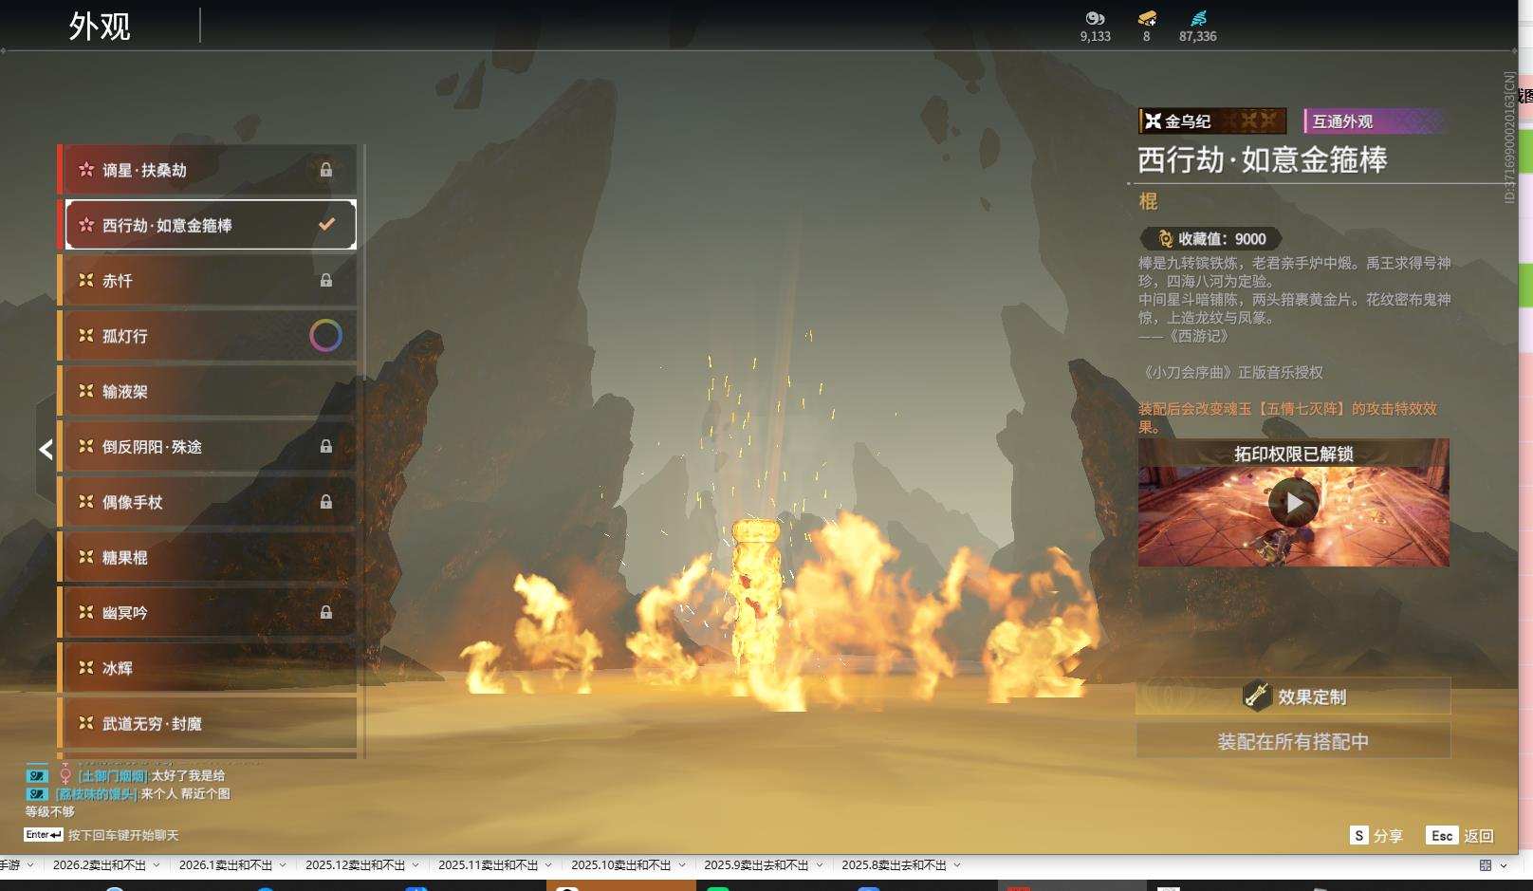Click the lock icon on 偶像手杖

click(326, 501)
